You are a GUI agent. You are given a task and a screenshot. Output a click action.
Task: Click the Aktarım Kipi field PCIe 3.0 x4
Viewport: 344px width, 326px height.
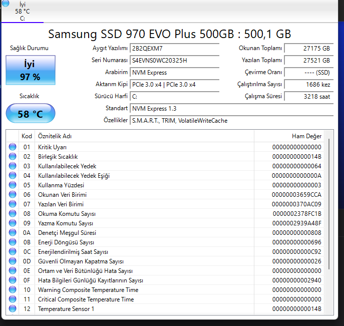click(x=175, y=85)
